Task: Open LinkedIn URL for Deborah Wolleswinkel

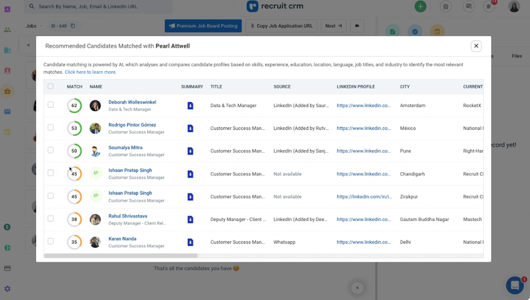Action: (363, 106)
